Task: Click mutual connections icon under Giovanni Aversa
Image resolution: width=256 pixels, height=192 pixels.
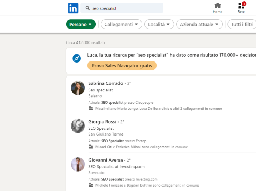Action: pyautogui.click(x=91, y=185)
